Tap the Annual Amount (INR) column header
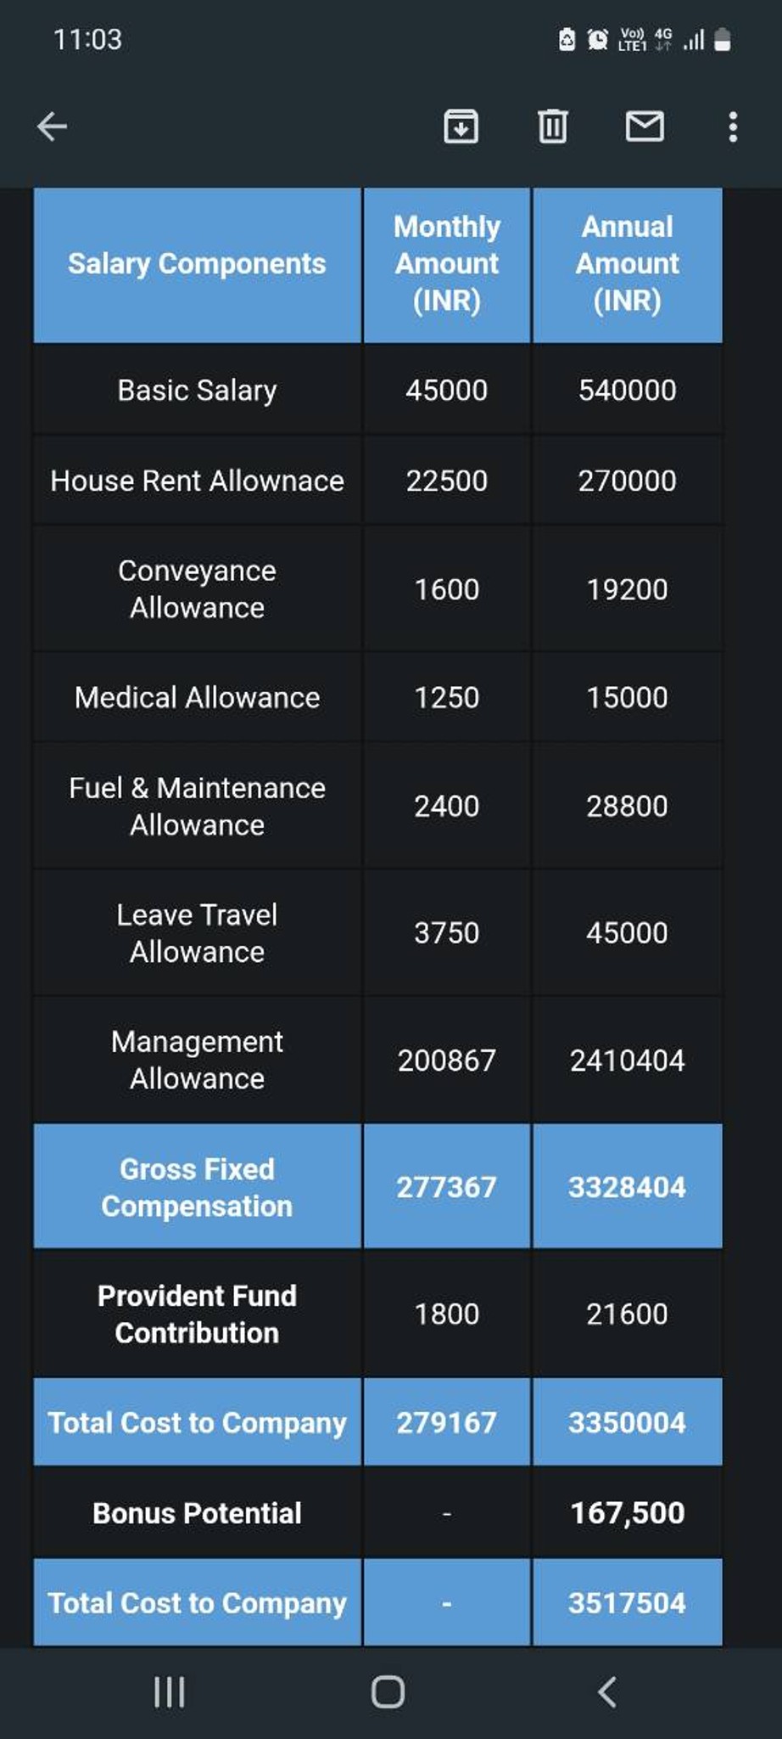 click(x=628, y=265)
